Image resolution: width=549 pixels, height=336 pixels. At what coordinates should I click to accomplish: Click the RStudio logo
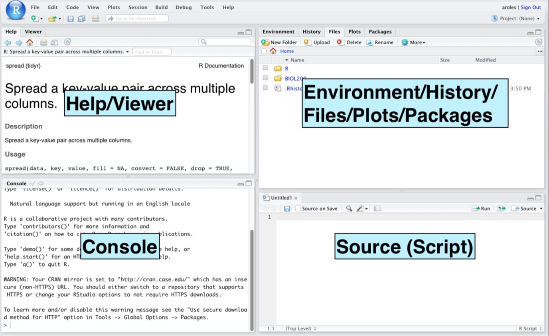tap(16, 10)
